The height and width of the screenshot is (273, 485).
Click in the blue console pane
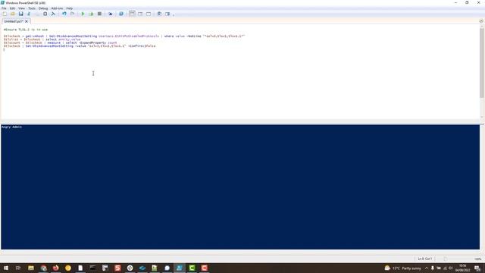pos(240,187)
